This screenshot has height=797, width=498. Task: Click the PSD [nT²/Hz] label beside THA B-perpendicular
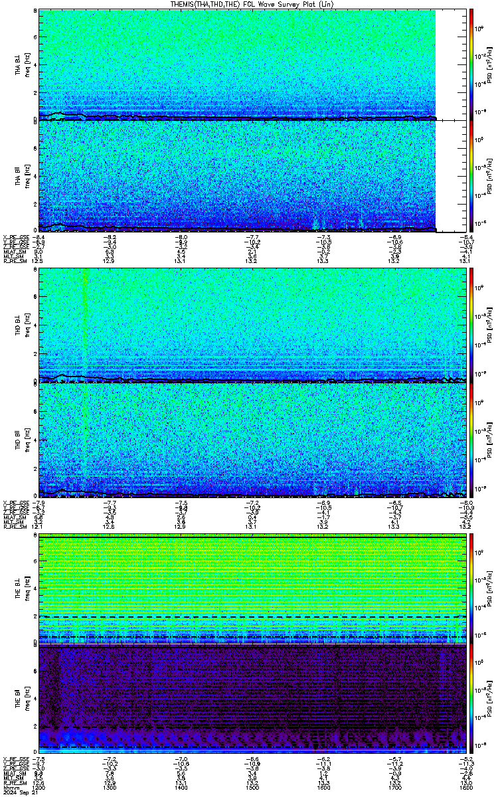click(x=489, y=64)
